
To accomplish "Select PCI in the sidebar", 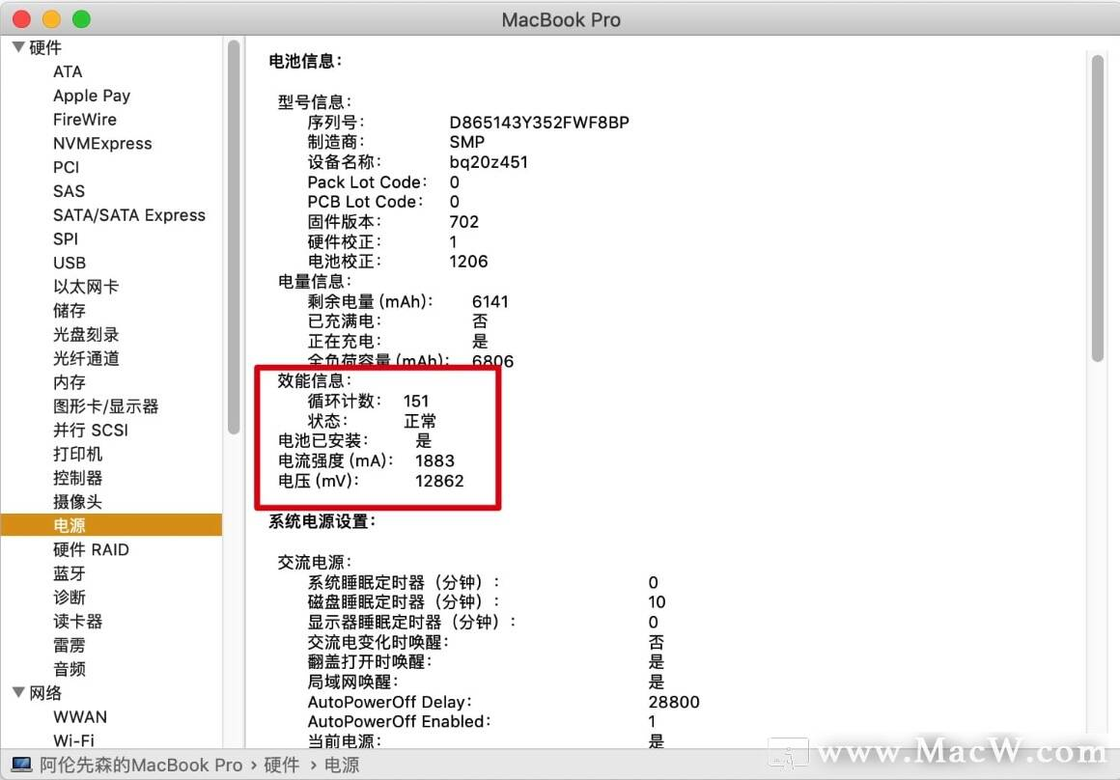I will tap(66, 167).
